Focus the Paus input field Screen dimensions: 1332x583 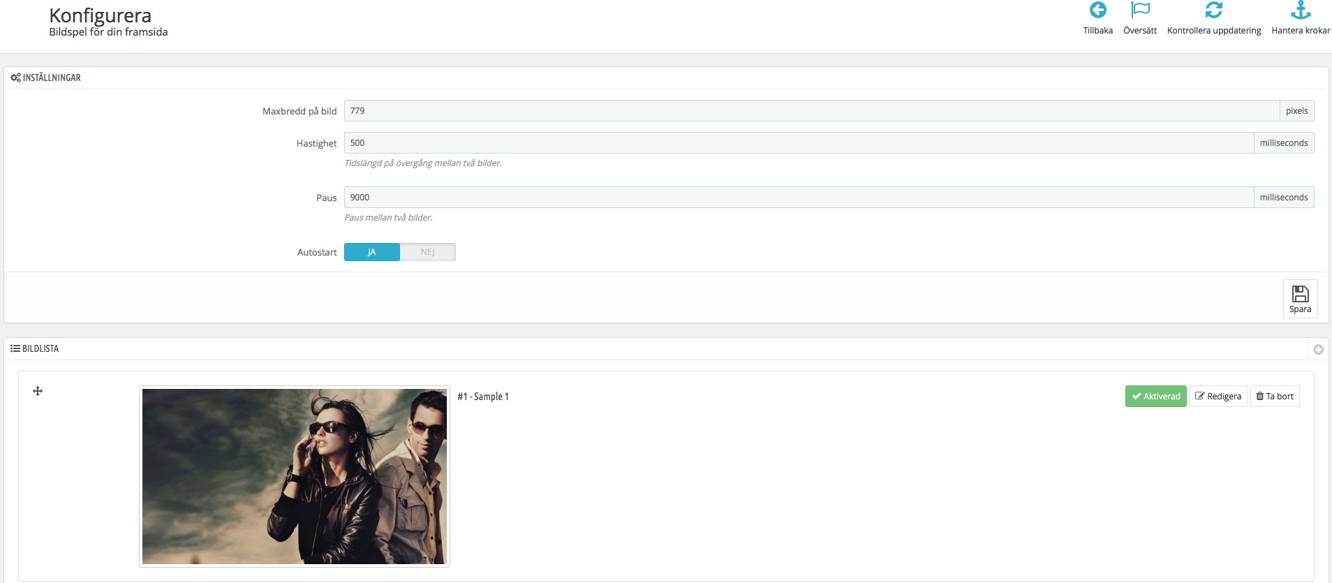point(799,197)
